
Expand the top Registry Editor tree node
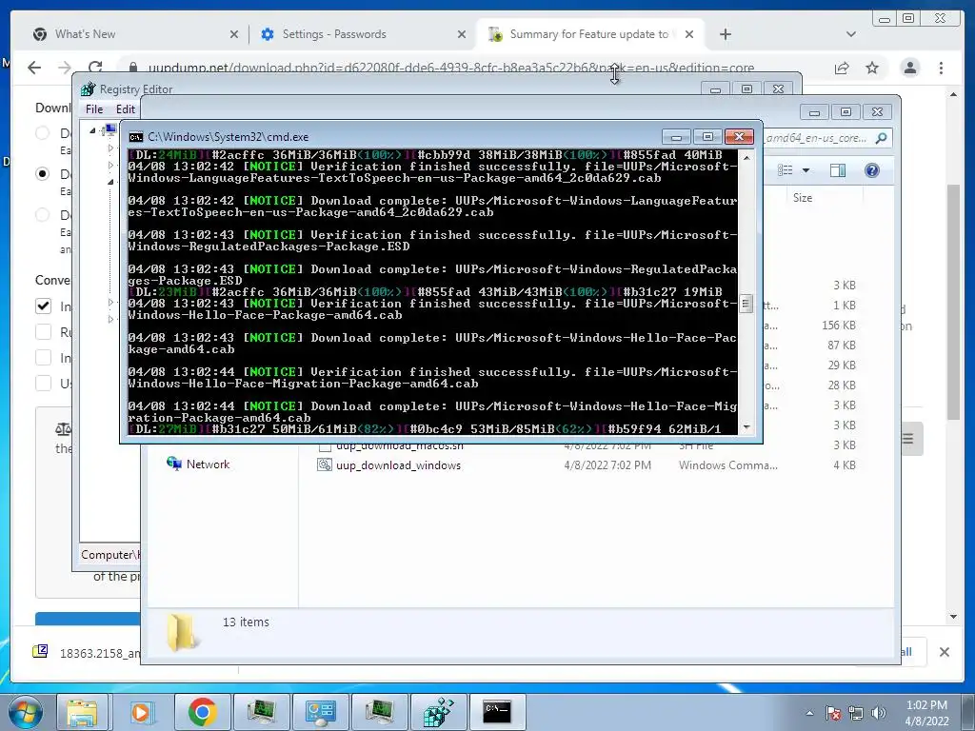[x=110, y=148]
